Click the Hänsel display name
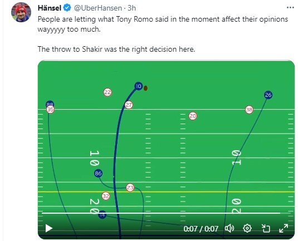 pos(50,8)
